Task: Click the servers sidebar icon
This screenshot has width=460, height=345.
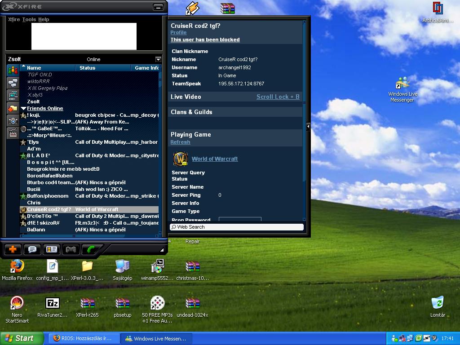Action: tap(13, 95)
